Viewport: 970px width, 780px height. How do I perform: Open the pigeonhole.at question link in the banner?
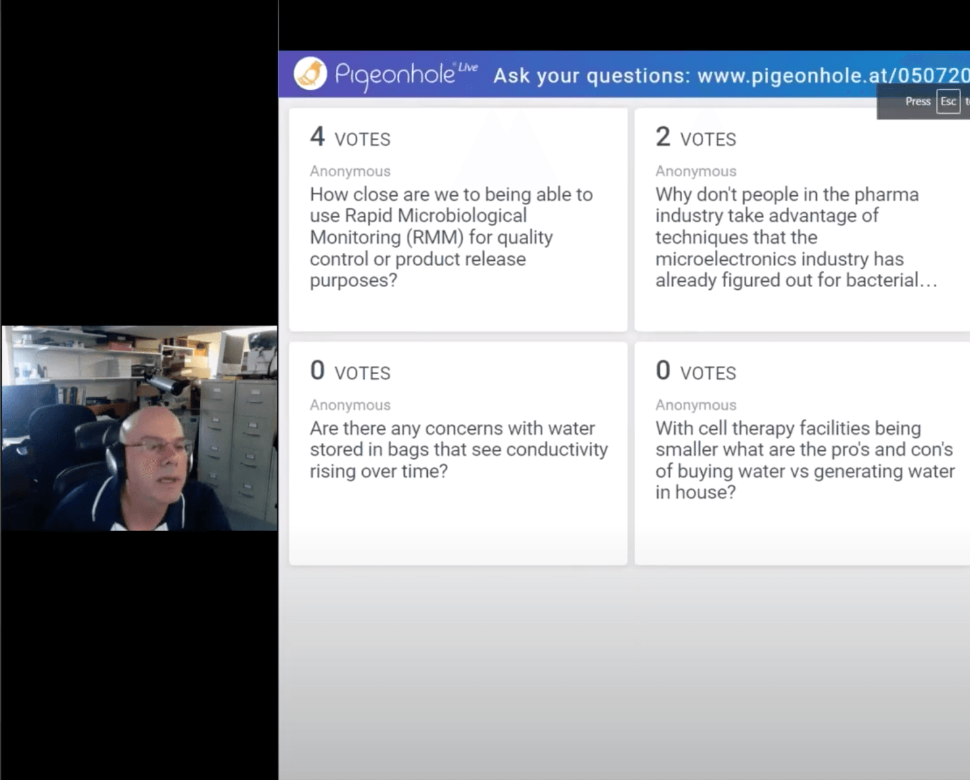click(833, 76)
